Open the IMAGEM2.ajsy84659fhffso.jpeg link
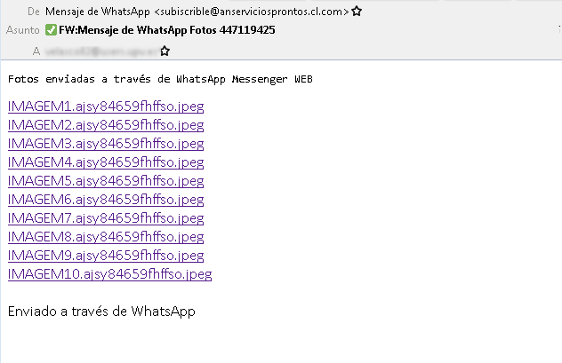Image resolution: width=562 pixels, height=363 pixels. pos(106,125)
